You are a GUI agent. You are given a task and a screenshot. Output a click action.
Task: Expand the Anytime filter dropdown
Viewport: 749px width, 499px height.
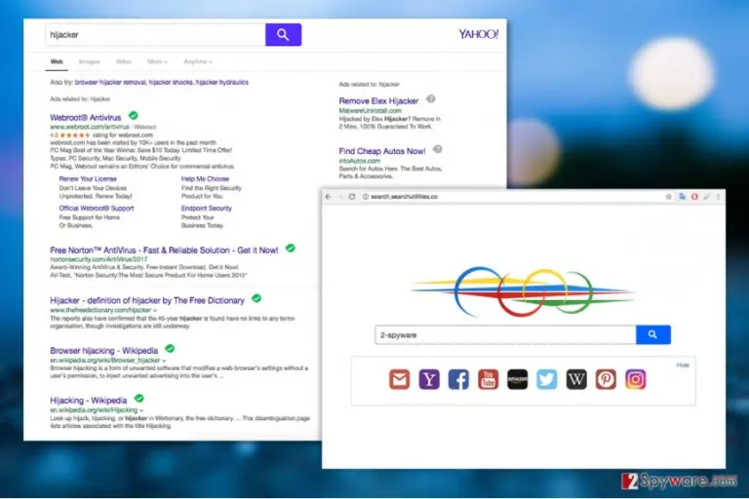pyautogui.click(x=198, y=61)
